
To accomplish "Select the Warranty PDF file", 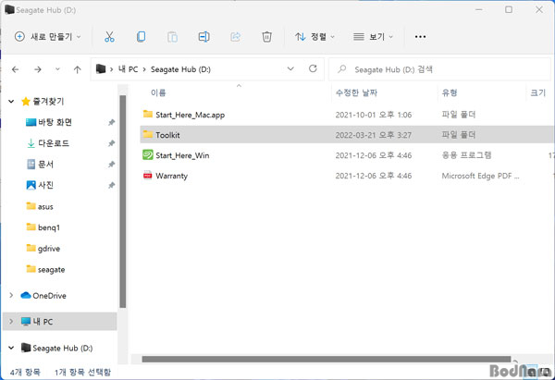I will coord(171,176).
